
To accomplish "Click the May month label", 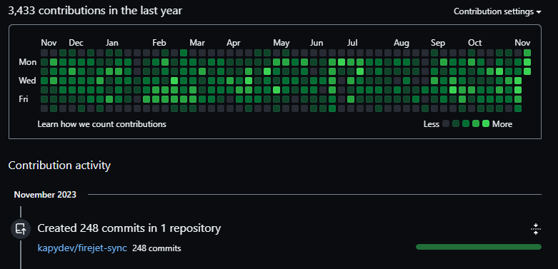I will (281, 43).
